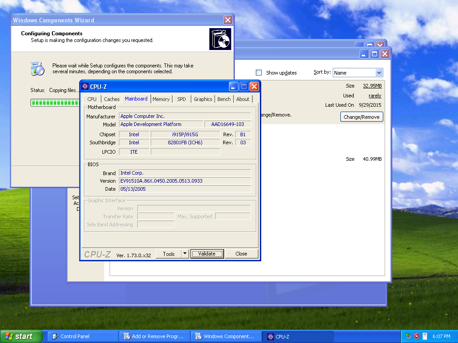This screenshot has width=458, height=343.
Task: Click the CPU-Z taskbar button
Action: pos(298,336)
